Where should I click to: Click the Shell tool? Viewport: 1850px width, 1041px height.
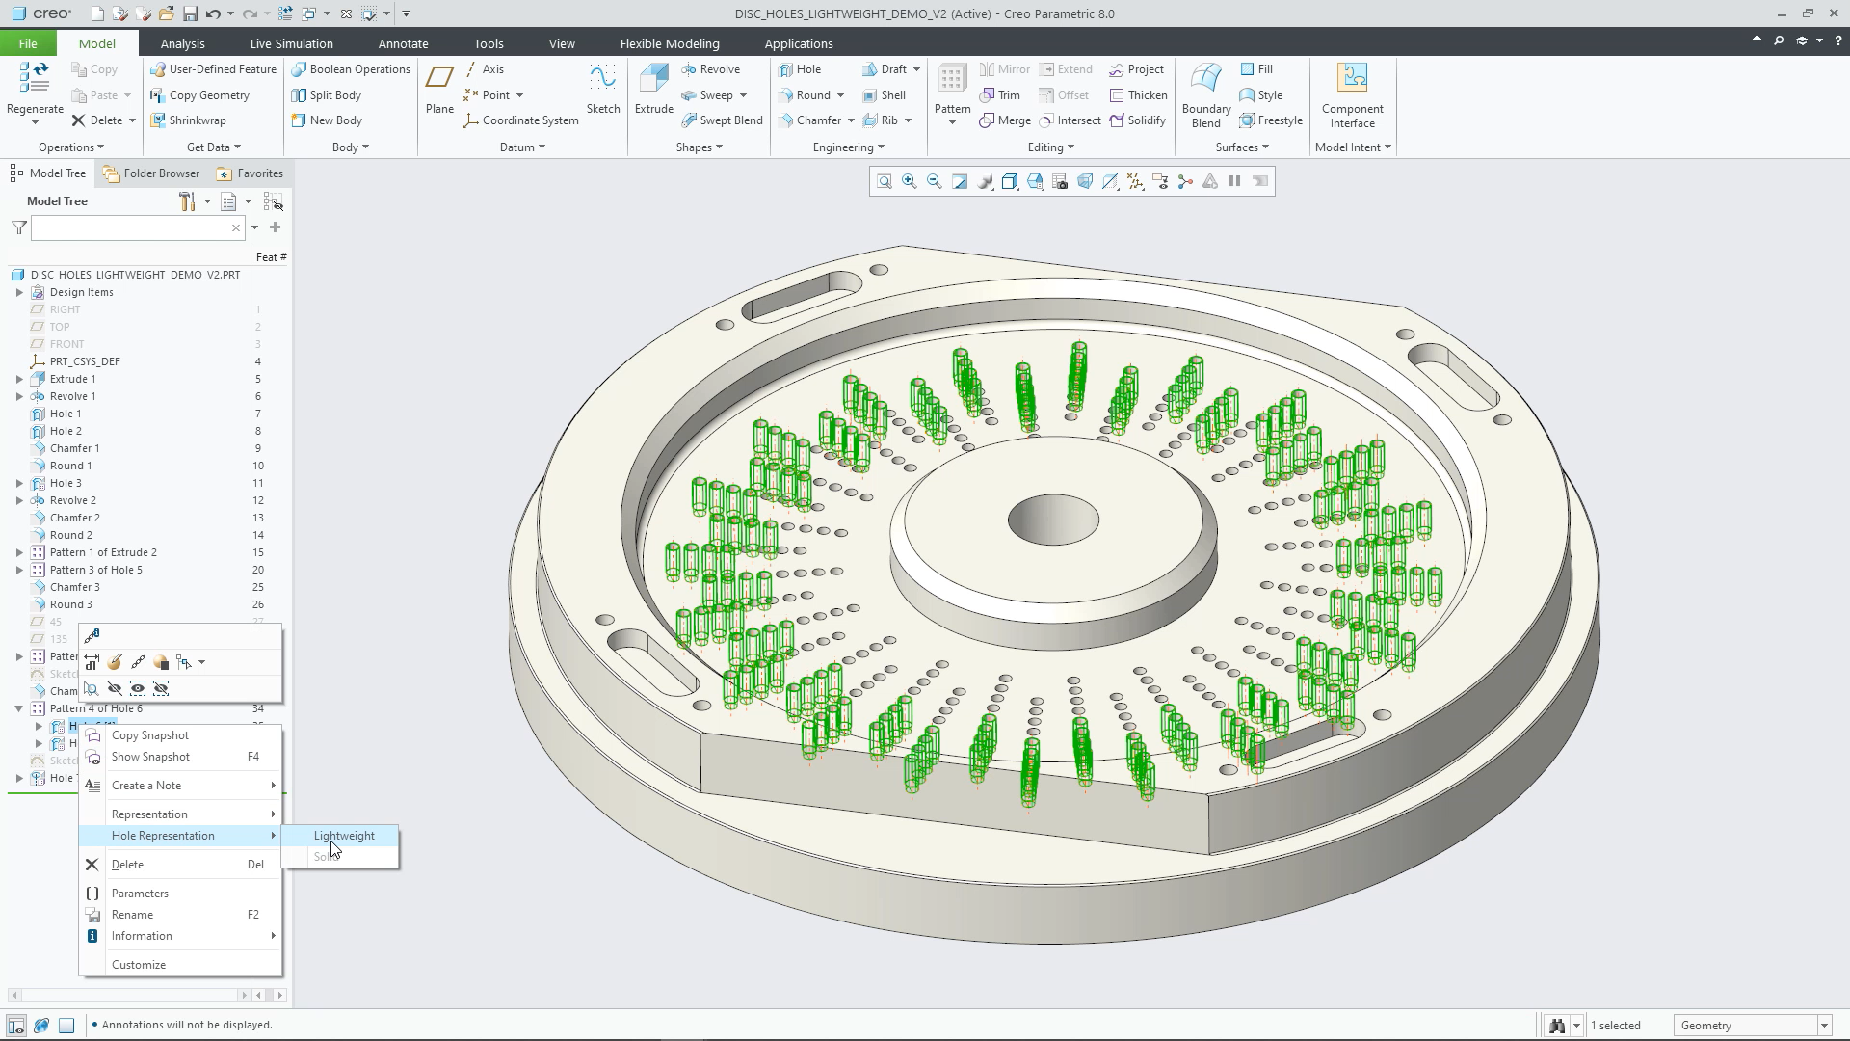coord(884,95)
